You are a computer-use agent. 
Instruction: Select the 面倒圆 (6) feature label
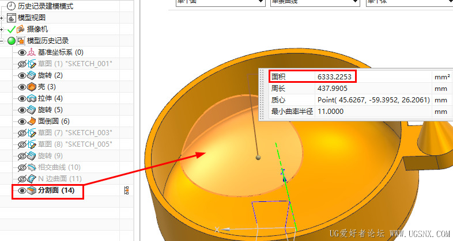pos(54,121)
